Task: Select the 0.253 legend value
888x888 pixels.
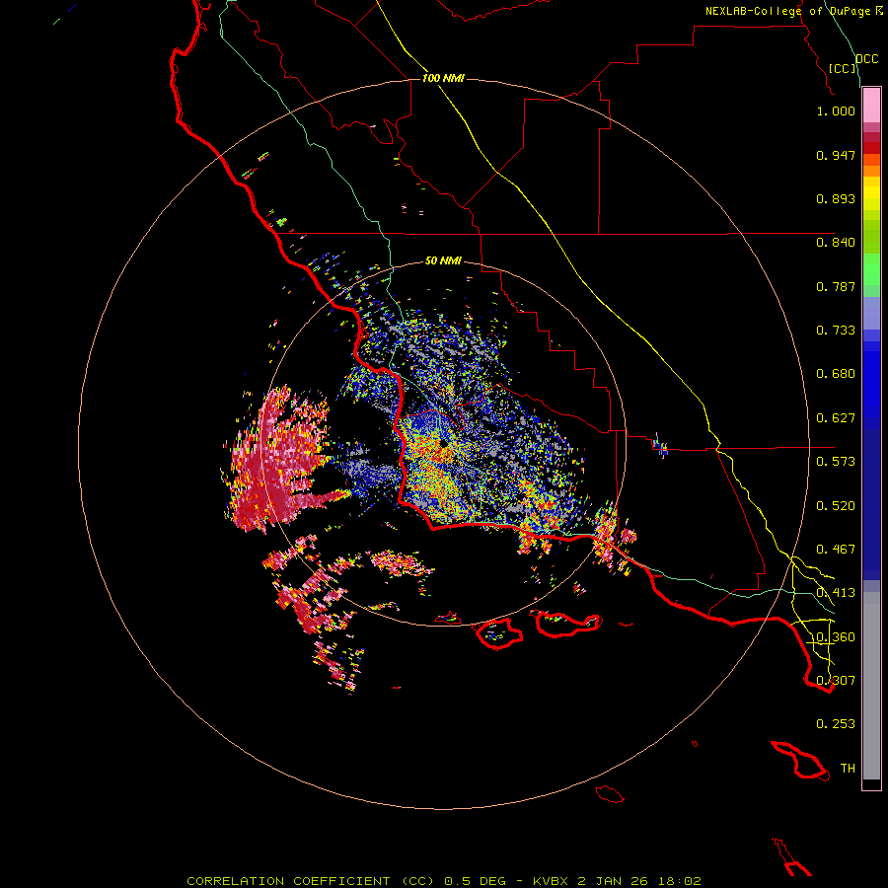Action: click(836, 724)
